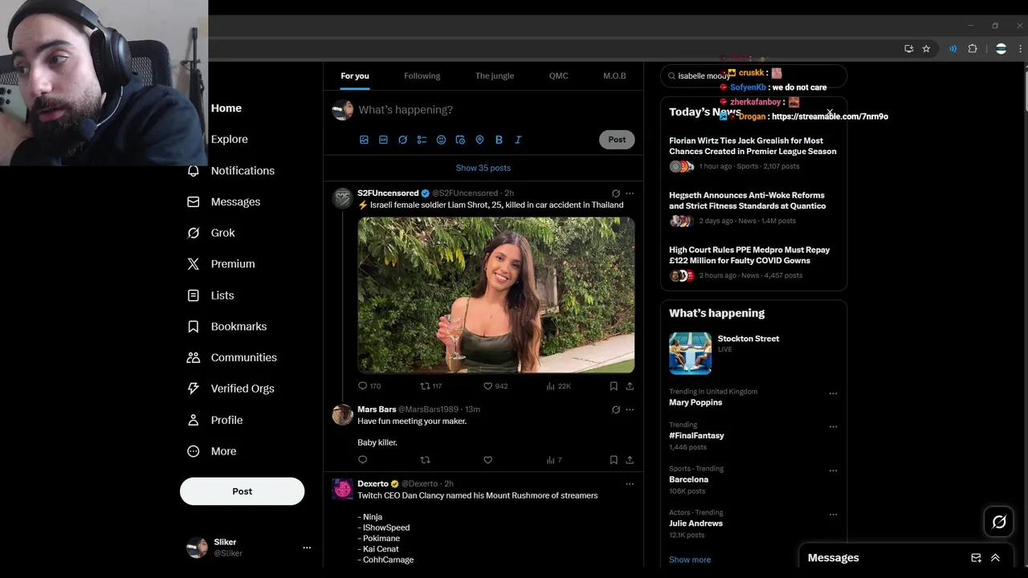Open High Court PPE Medpro news story
1028x578 pixels.
[x=753, y=262]
